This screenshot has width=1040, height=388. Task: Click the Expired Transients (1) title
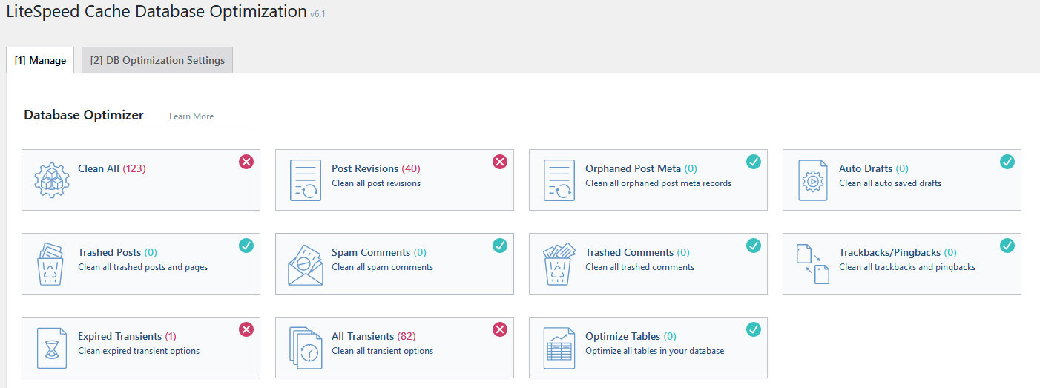[127, 336]
